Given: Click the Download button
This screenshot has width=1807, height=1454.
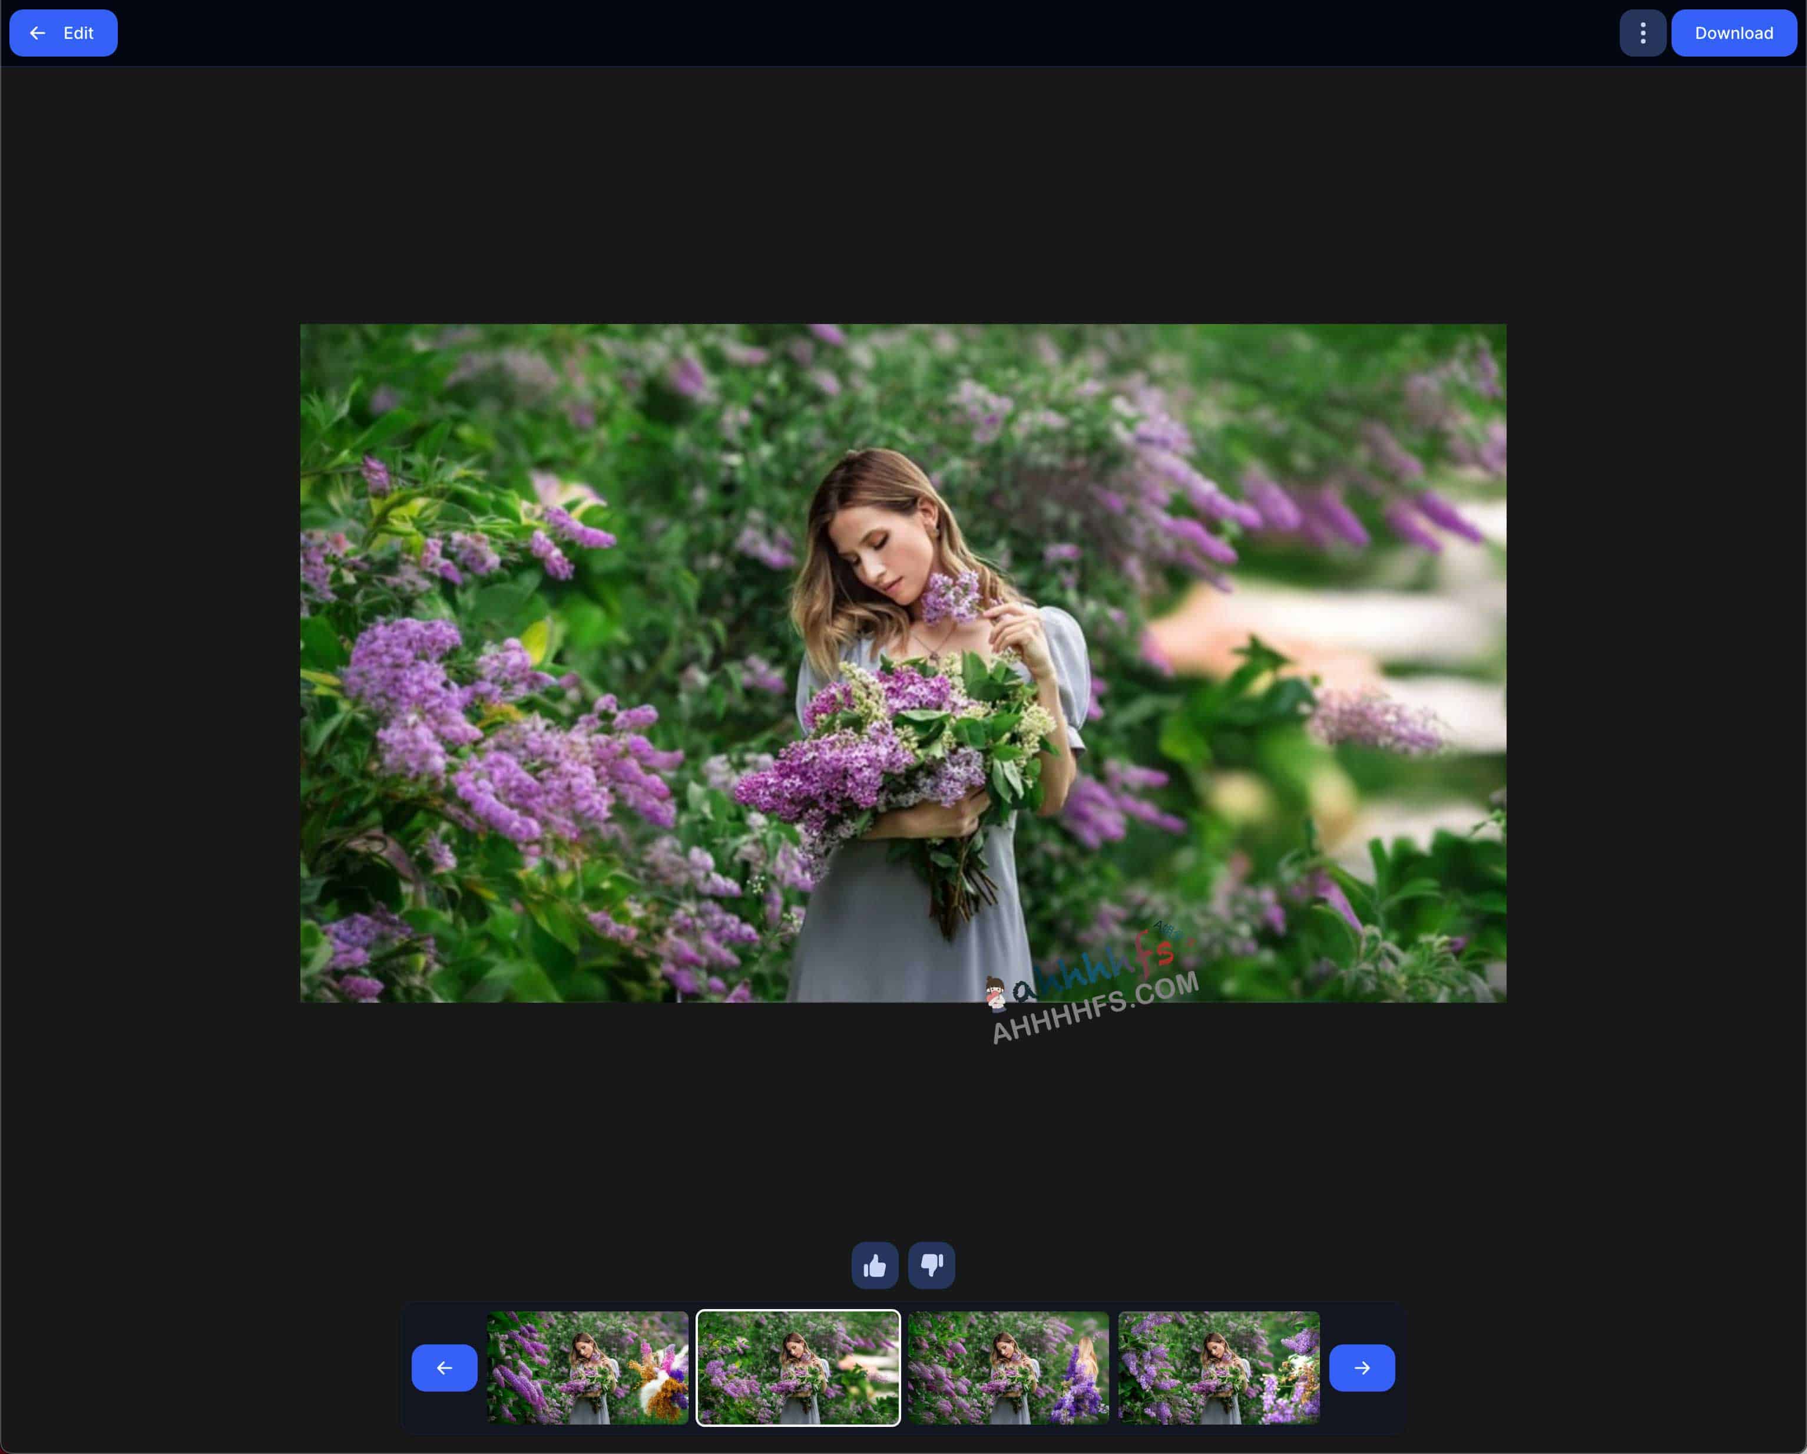Looking at the screenshot, I should tap(1733, 32).
